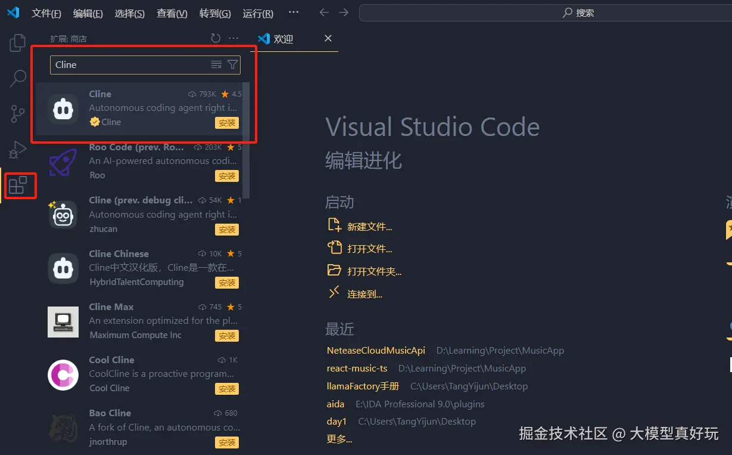Show more menu bar items ellipsis
Viewport: 732px width, 455px height.
(294, 13)
